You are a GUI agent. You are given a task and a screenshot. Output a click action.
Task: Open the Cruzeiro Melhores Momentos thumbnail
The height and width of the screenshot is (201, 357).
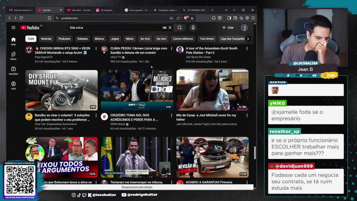(x=137, y=90)
